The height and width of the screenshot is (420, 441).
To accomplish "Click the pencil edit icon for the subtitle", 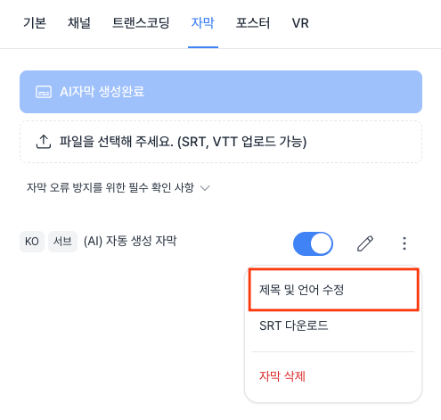I will click(365, 243).
